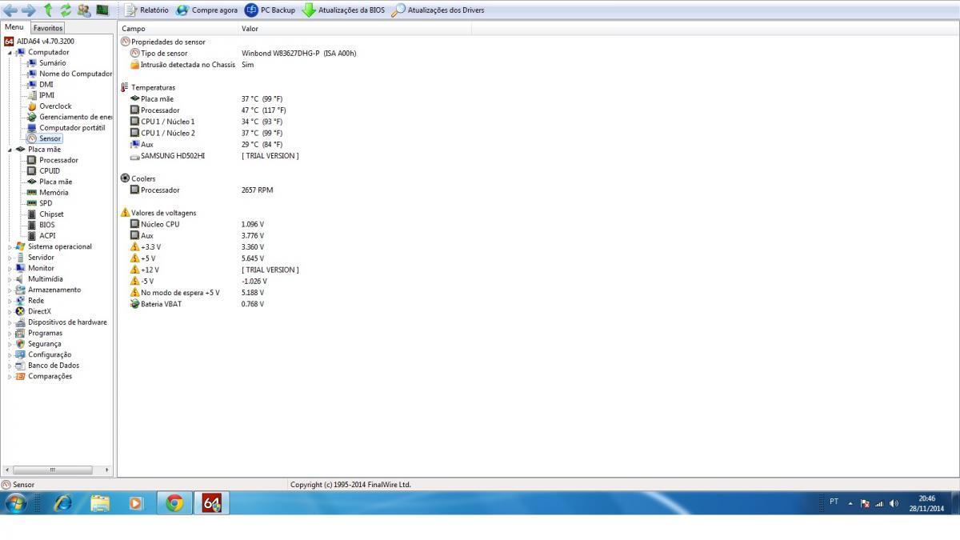Viewport: 960px width, 540px height.
Task: Expand the DirectX node
Action: [11, 311]
